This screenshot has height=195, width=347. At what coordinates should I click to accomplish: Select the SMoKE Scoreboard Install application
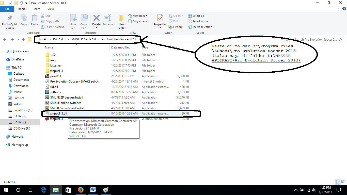tap(67, 108)
